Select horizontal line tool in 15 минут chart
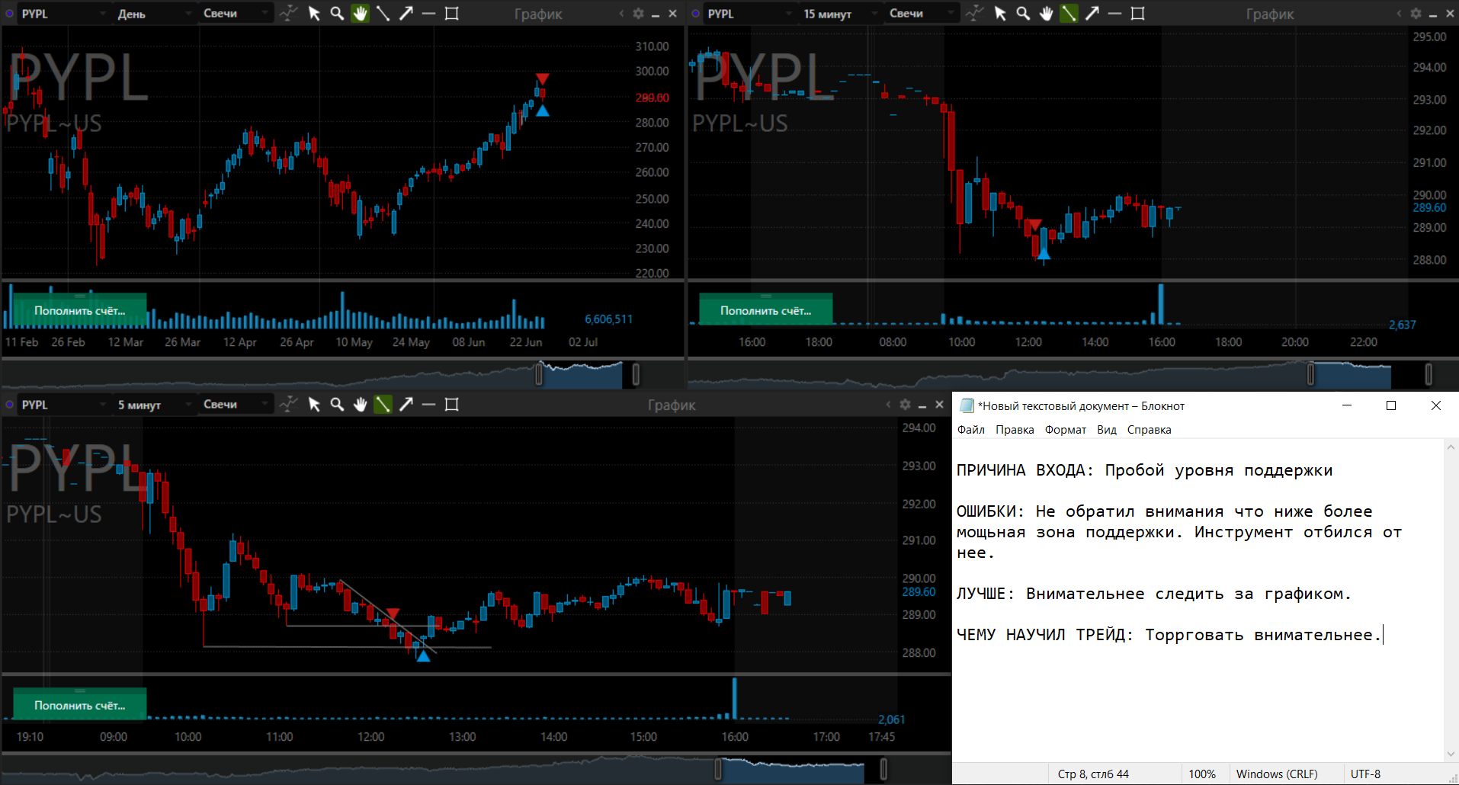This screenshot has height=785, width=1459. [x=1114, y=13]
